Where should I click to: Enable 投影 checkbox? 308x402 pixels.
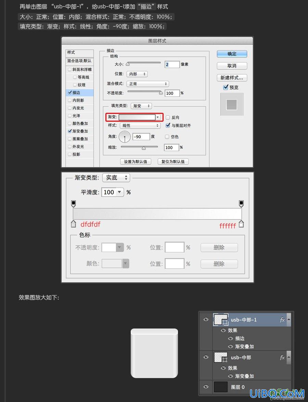tap(69, 154)
